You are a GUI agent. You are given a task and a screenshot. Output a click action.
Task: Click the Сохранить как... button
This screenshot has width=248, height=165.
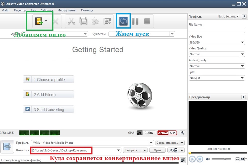[167, 143]
